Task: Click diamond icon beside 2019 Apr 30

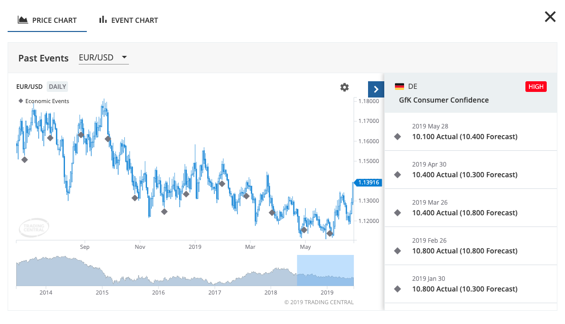Action: (397, 175)
